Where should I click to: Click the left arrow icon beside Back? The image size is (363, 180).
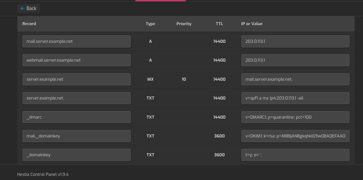[22, 9]
